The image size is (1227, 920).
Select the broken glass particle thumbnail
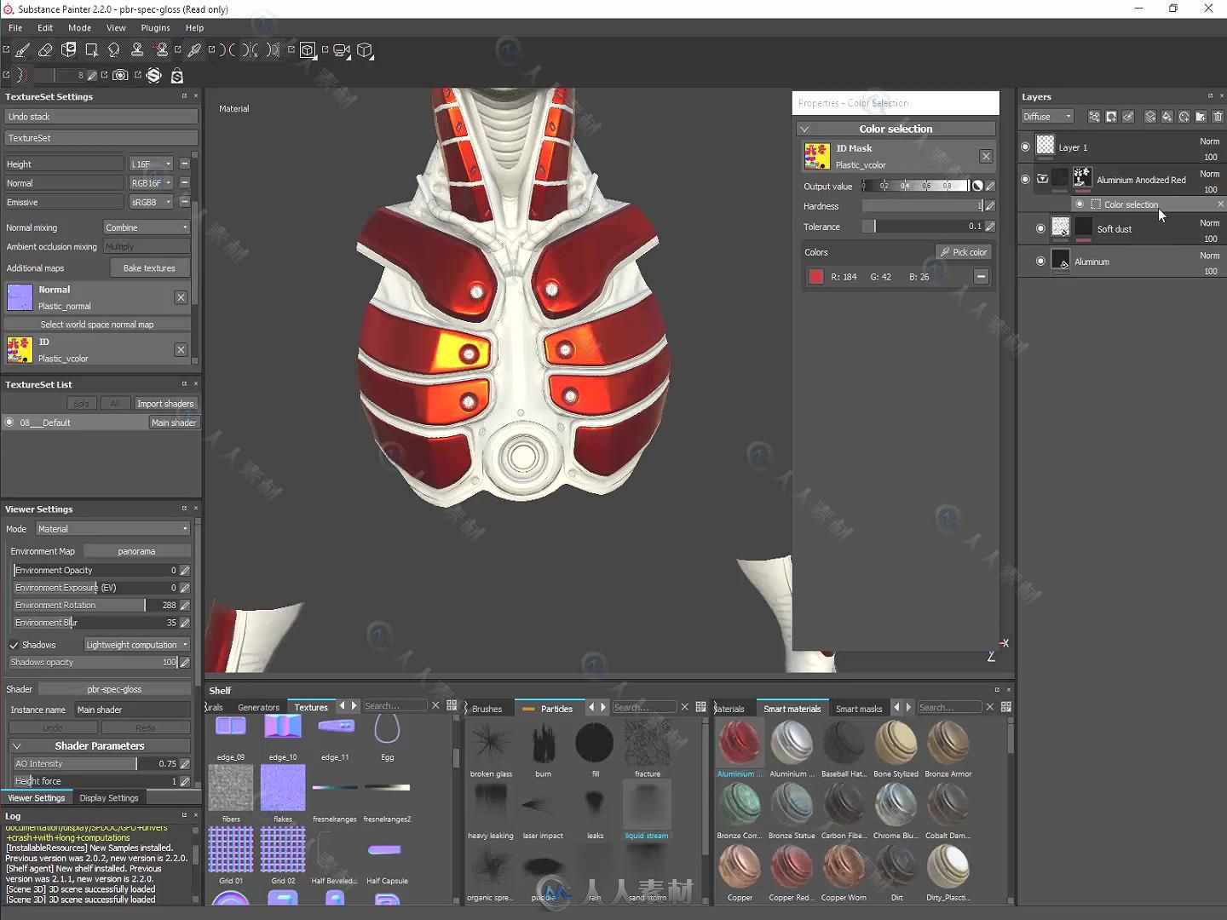(491, 743)
